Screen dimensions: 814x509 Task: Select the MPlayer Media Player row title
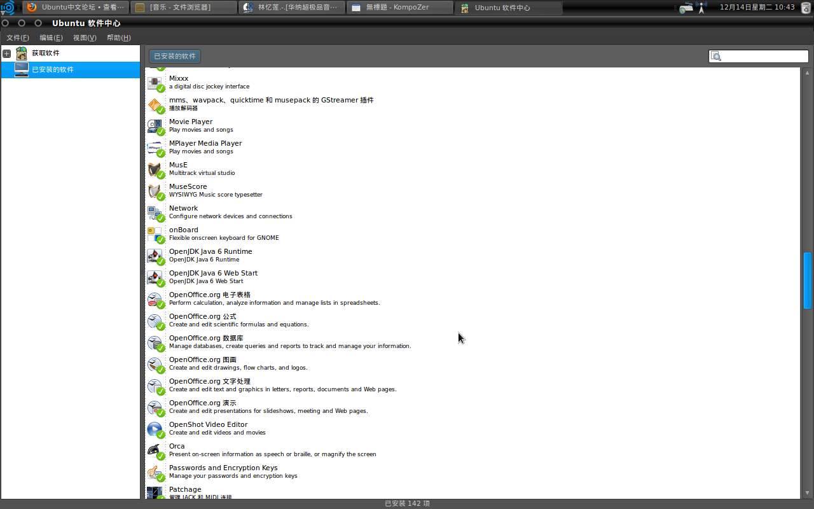(x=205, y=143)
